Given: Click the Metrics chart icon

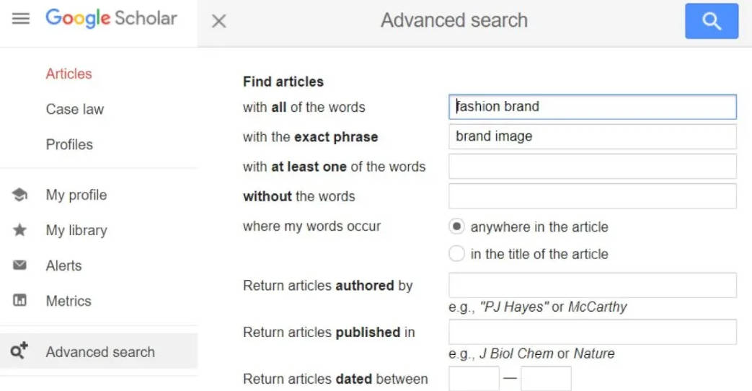Looking at the screenshot, I should coord(19,300).
